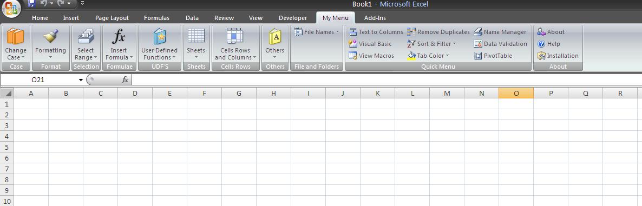The image size is (642, 206).
Task: Click the Insert Function fx button
Action: point(125,80)
